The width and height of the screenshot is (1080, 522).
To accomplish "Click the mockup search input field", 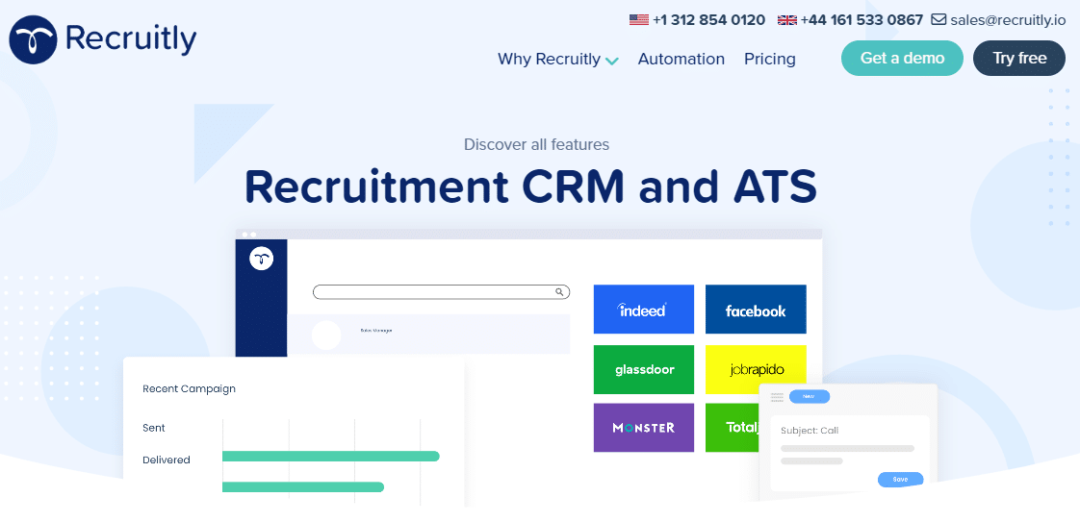I will coord(441,292).
